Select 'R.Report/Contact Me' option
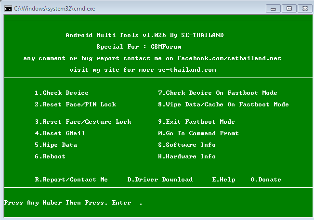This screenshot has width=314, height=220. [x=71, y=180]
